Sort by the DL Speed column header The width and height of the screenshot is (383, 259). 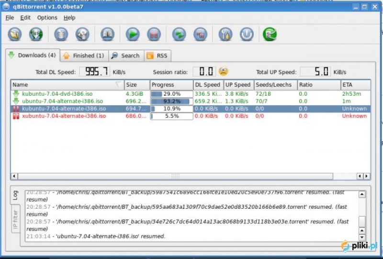[208, 85]
